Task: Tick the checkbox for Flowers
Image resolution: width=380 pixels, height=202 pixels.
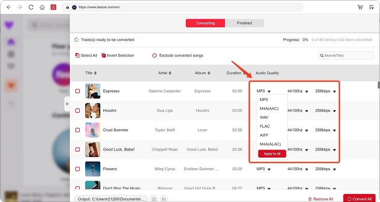Action: click(78, 169)
